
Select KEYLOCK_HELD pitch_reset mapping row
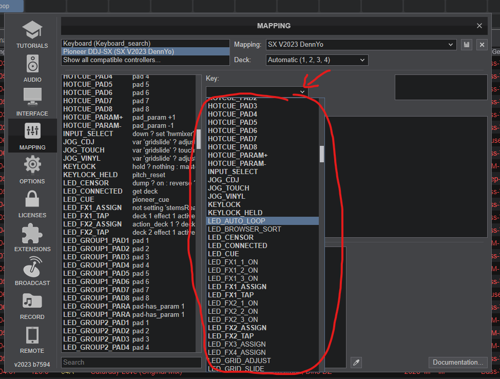129,175
